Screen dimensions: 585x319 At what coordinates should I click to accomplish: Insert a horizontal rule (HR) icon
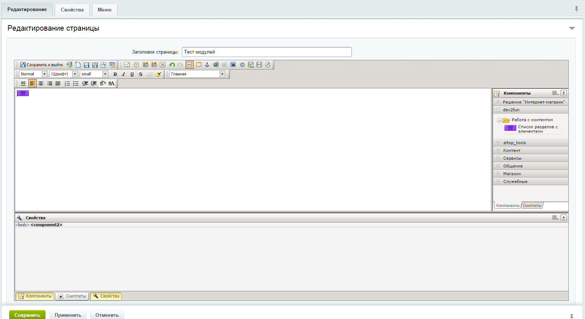pyautogui.click(x=23, y=84)
